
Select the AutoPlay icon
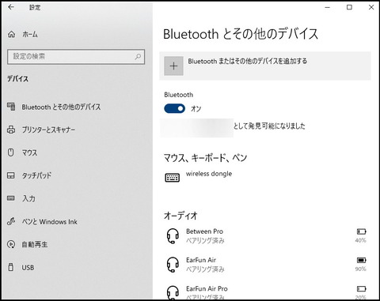tap(11, 244)
